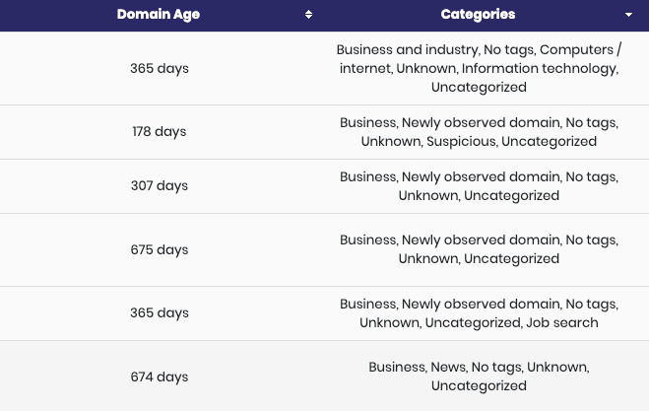Click the 674 days domain age cell
649x411 pixels.
[x=160, y=377]
